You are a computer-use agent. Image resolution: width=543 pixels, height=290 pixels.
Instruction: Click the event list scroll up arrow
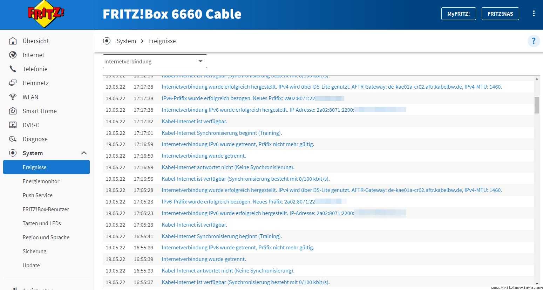(x=537, y=79)
